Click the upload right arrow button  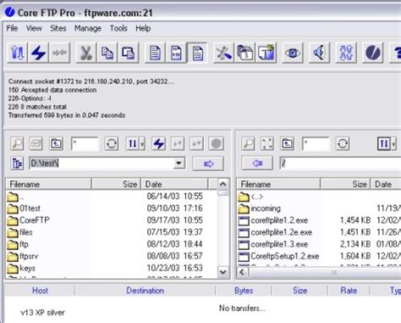pyautogui.click(x=208, y=164)
